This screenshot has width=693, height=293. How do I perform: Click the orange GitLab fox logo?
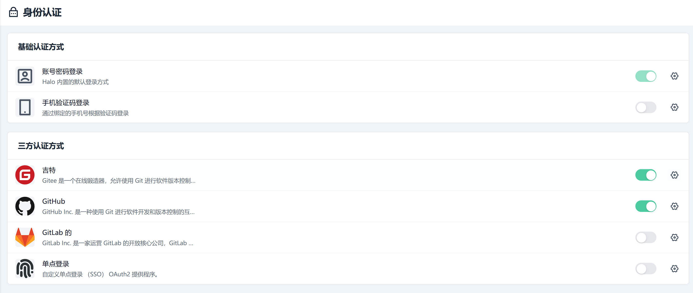(25, 237)
